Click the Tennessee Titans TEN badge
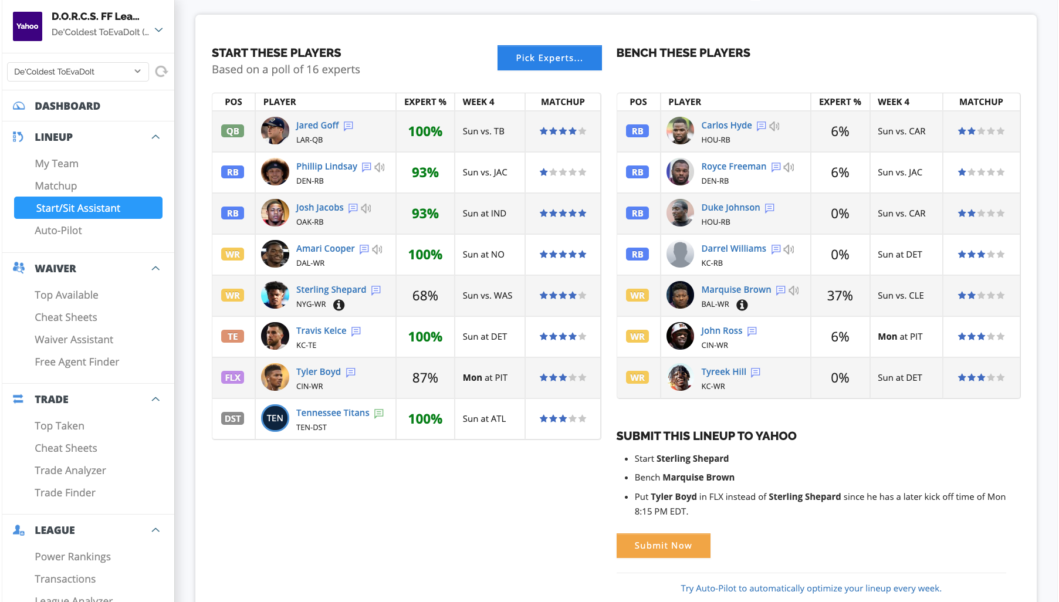Viewport: 1059px width, 602px height. point(275,418)
